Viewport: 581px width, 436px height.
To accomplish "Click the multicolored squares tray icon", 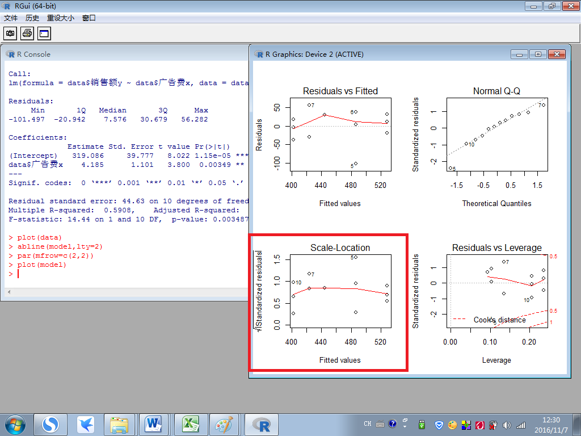I will coord(466,425).
